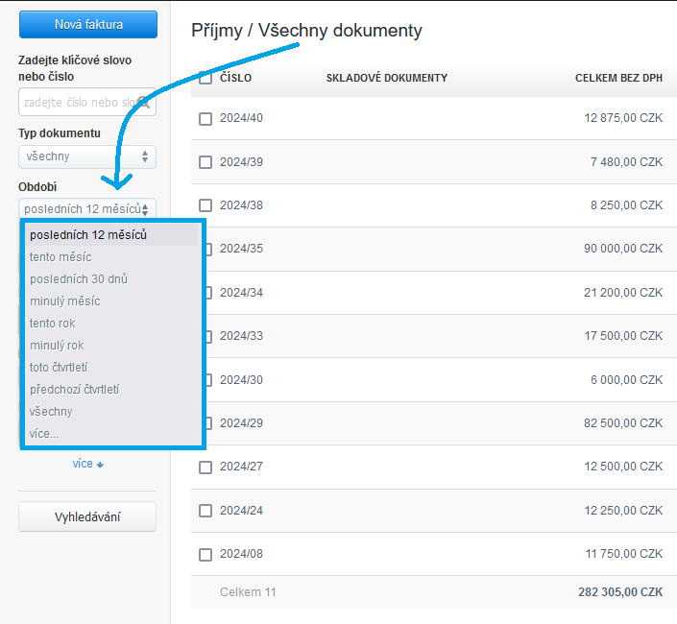Click the amount 82 500,00 CZK
Screen dimensions: 677x624
pos(623,423)
